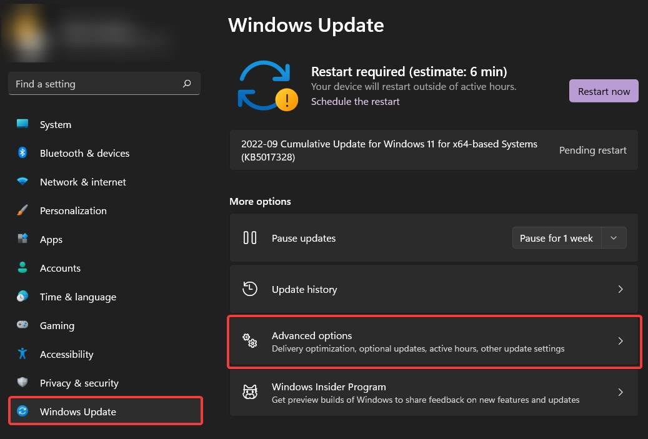Open Update history chevron
Image resolution: width=648 pixels, height=439 pixels.
pyautogui.click(x=621, y=289)
